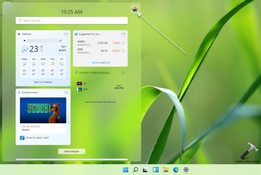Click the pencil icon to edit weather location
This screenshot has height=175, width=261.
[60, 41]
